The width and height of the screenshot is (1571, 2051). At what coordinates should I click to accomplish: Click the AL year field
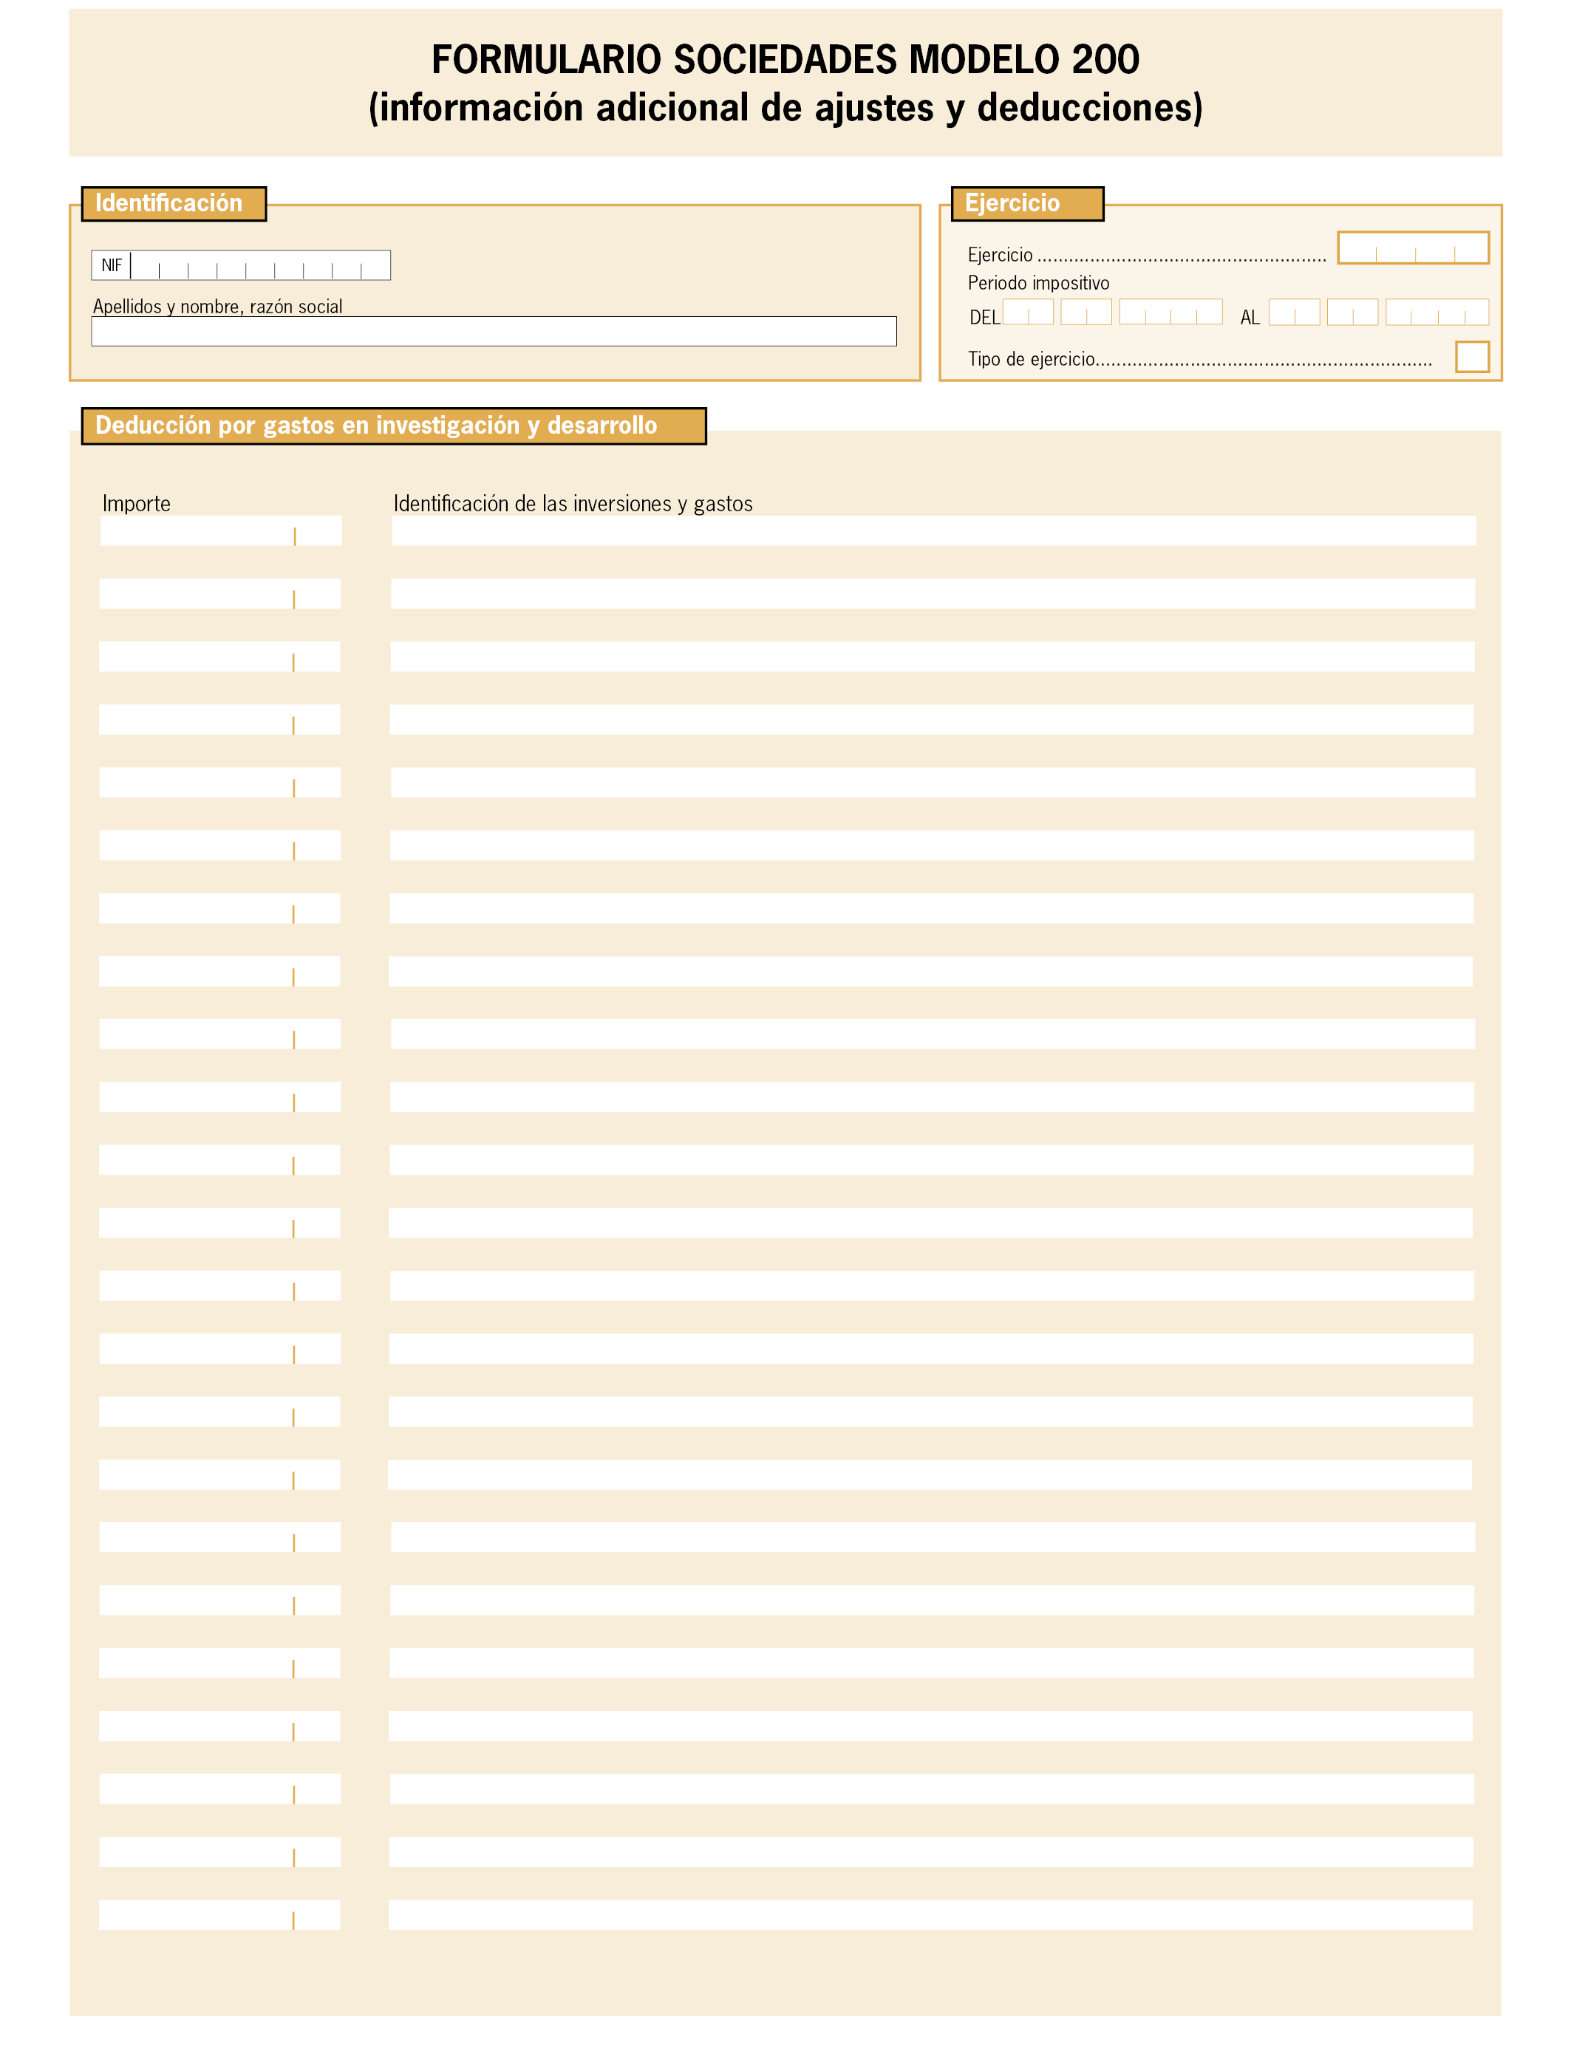(x=1437, y=311)
